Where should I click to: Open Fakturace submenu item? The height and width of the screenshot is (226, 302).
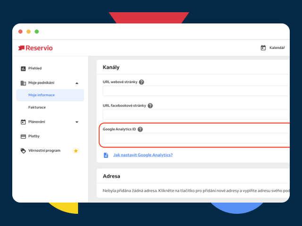(37, 107)
